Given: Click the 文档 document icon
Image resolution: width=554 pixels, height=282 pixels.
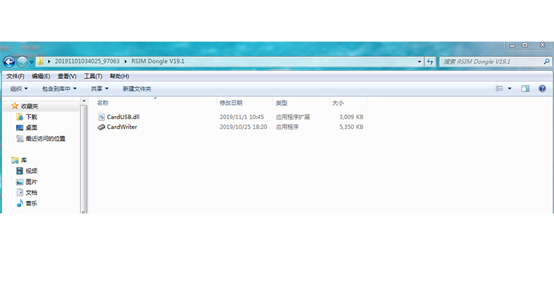Looking at the screenshot, I should (20, 193).
